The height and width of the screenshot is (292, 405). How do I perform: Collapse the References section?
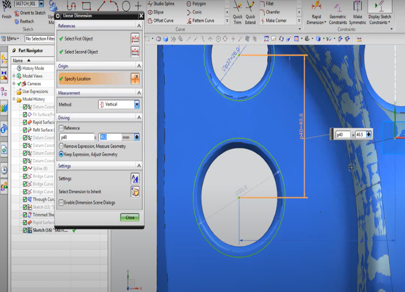[139, 26]
